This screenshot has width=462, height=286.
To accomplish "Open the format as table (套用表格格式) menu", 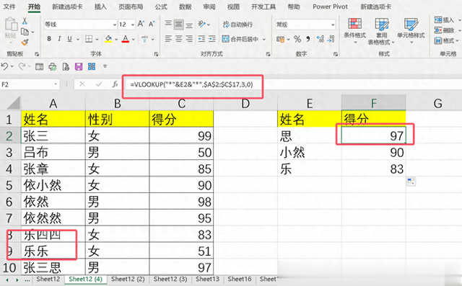I will coord(381,31).
